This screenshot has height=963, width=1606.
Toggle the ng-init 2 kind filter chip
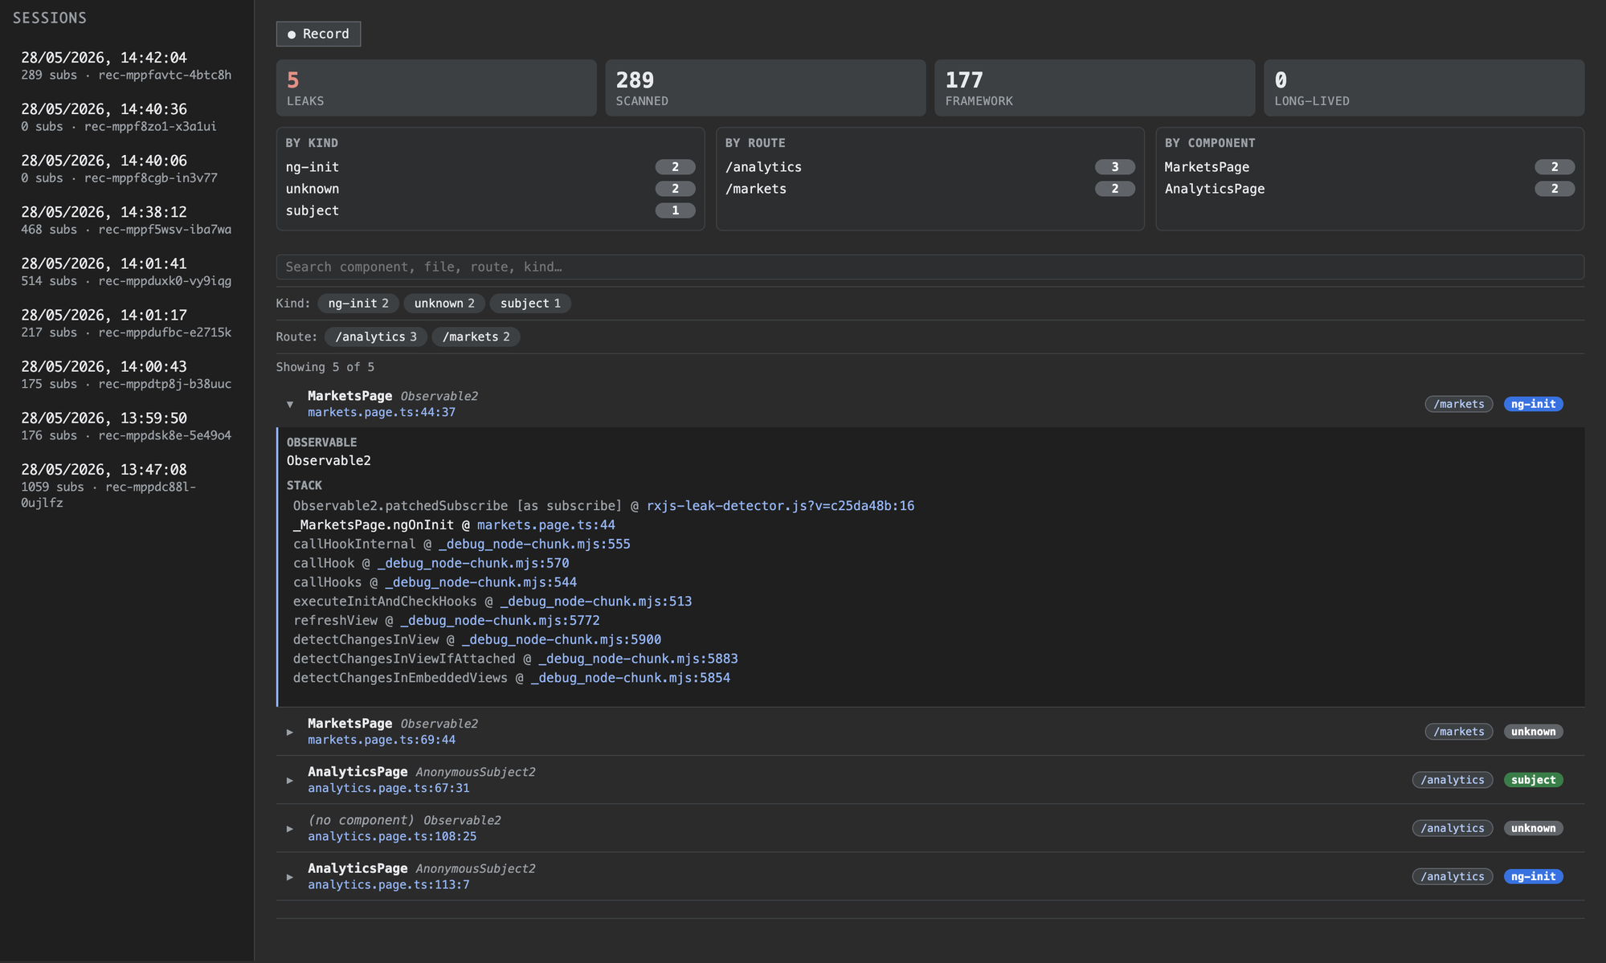tap(358, 304)
